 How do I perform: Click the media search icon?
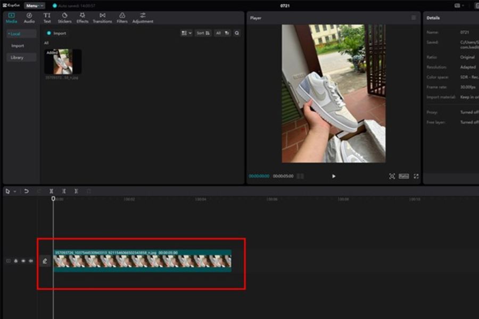[x=237, y=33]
